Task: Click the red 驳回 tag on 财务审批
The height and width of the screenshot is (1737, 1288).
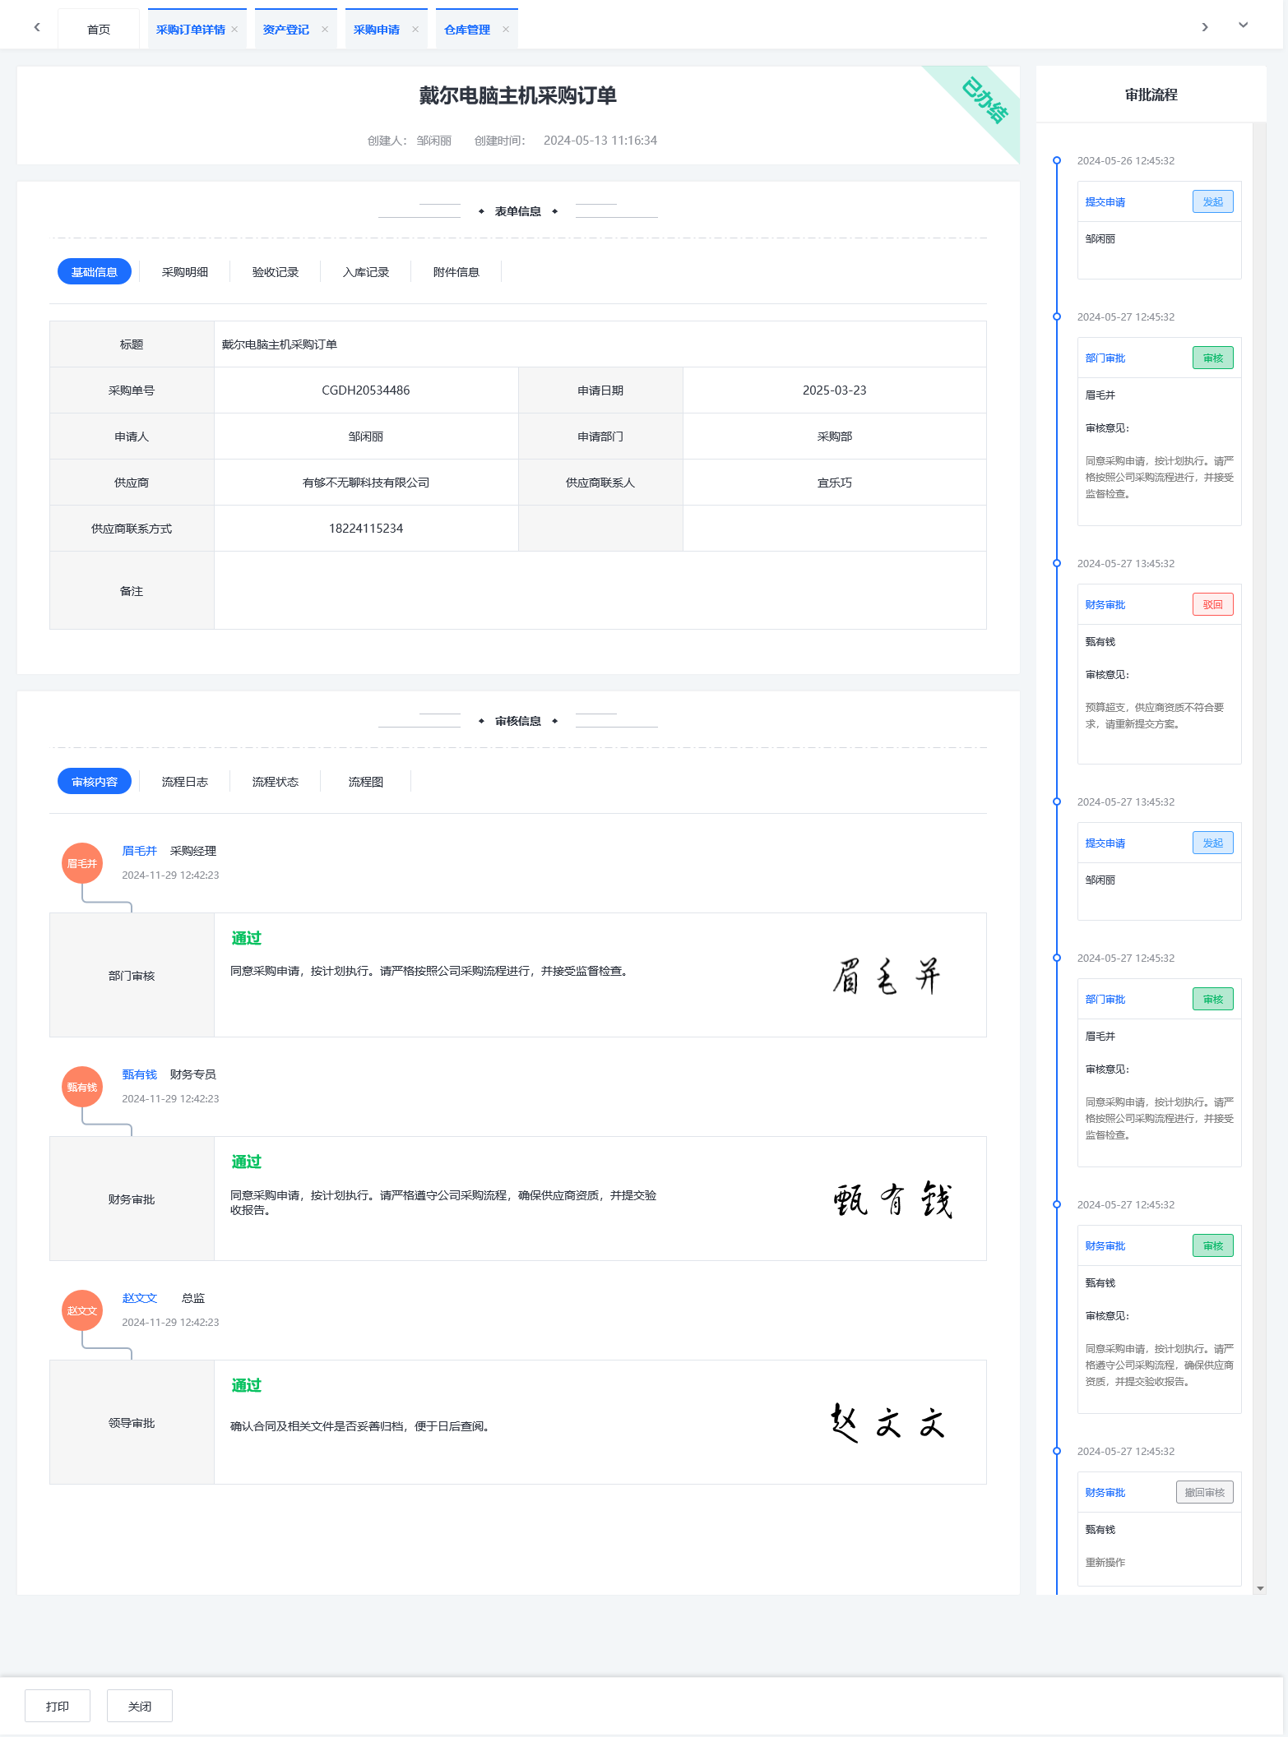Action: (x=1213, y=604)
